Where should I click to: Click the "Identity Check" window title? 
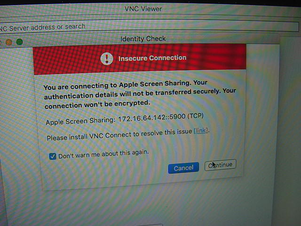(x=143, y=39)
